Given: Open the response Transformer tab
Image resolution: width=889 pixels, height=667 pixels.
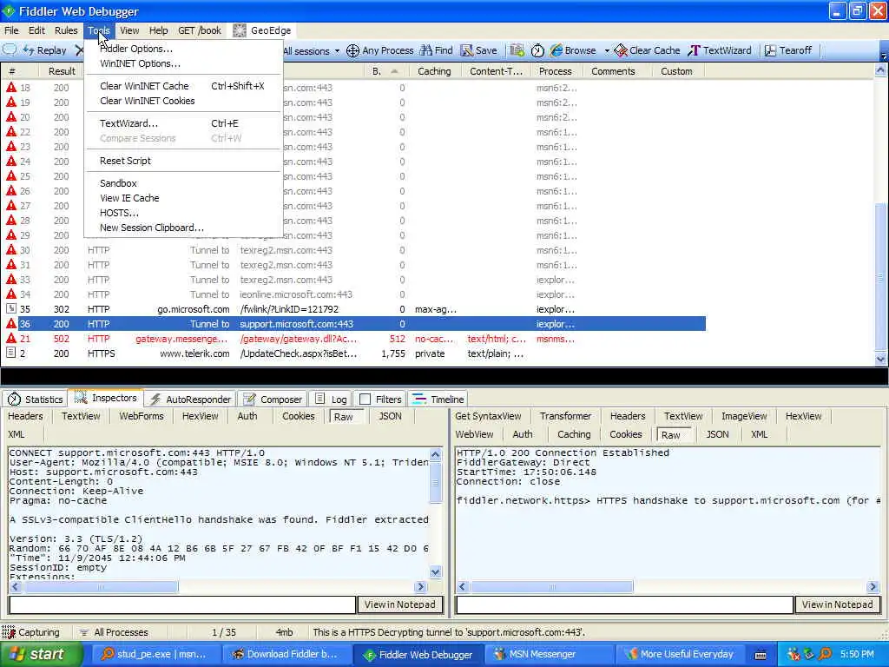Looking at the screenshot, I should [565, 416].
